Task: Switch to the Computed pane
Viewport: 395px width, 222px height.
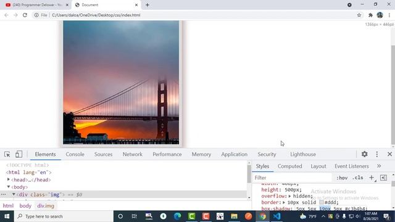Action: coord(289,166)
